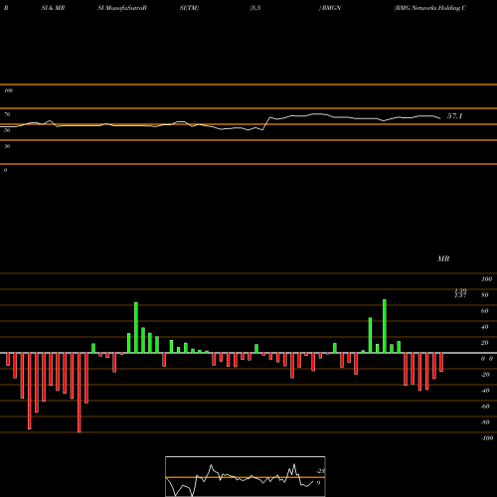497x497 pixels.
Task: Click the longest red MR bar reaching -100
Action: pyautogui.click(x=80, y=393)
